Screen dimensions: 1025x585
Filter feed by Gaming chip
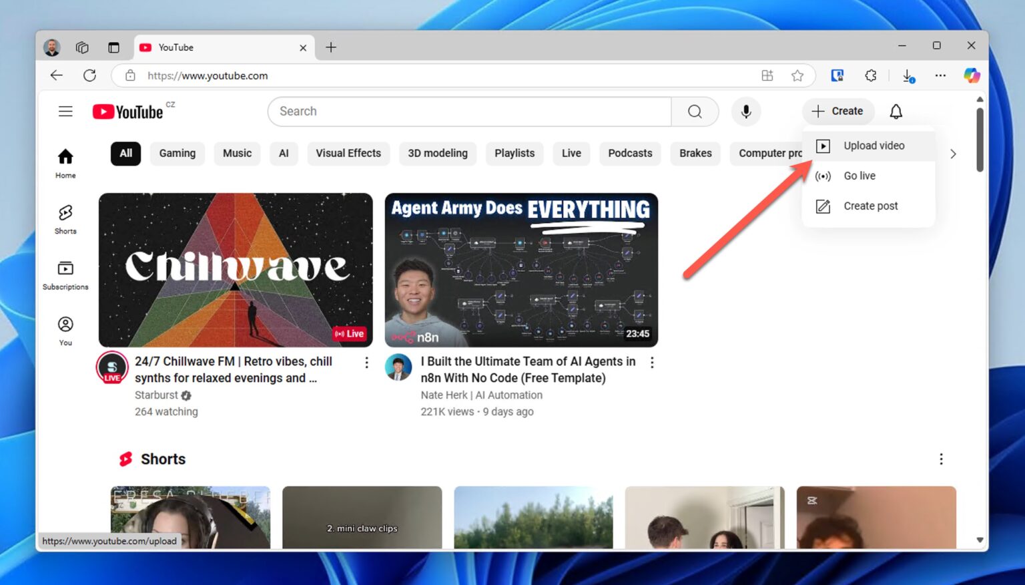(177, 153)
